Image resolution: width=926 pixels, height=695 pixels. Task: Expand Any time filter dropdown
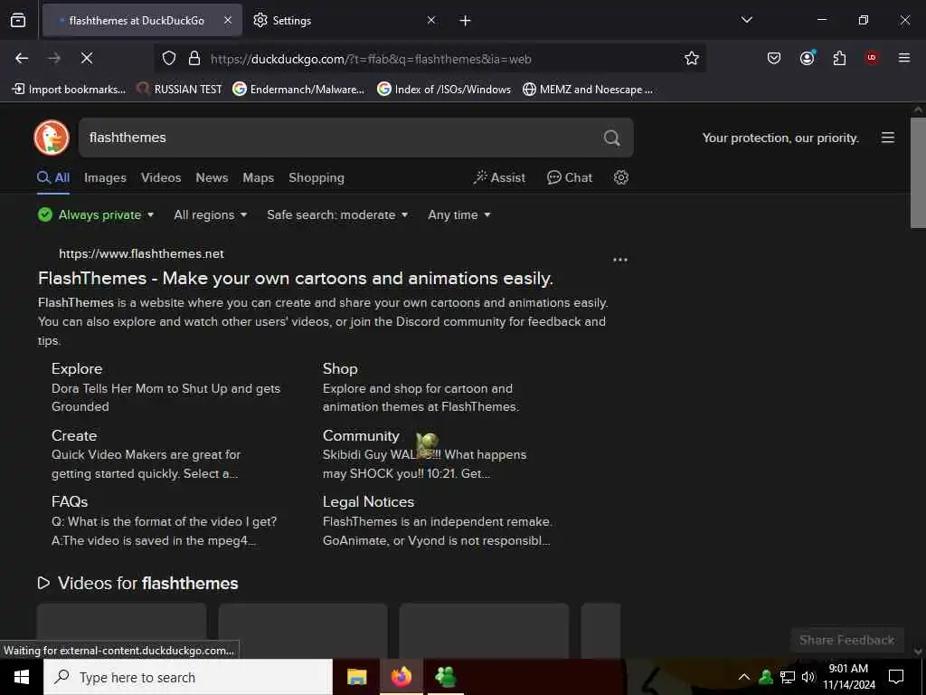(x=458, y=215)
